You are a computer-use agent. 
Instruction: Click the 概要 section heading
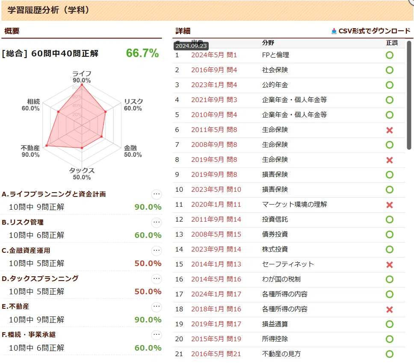point(12,31)
